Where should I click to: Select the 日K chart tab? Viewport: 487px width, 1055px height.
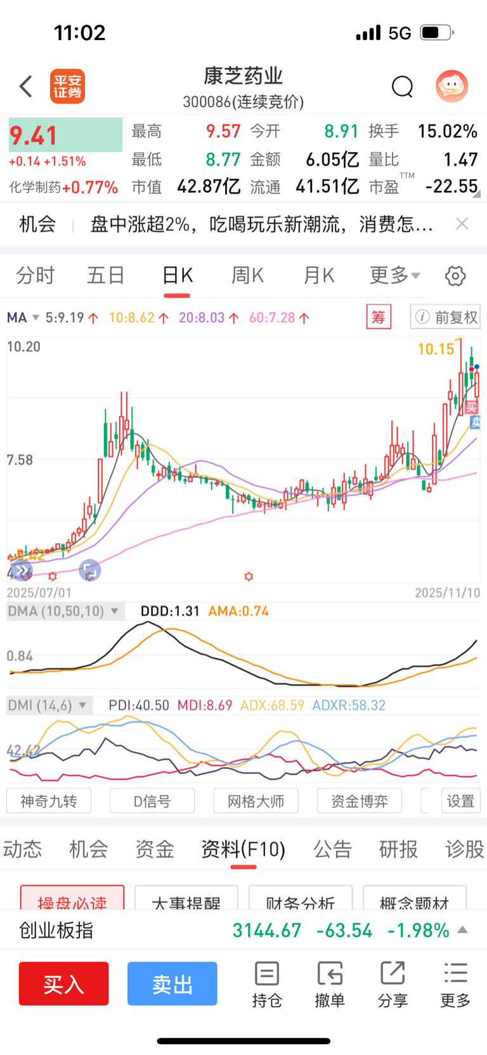[x=177, y=275]
